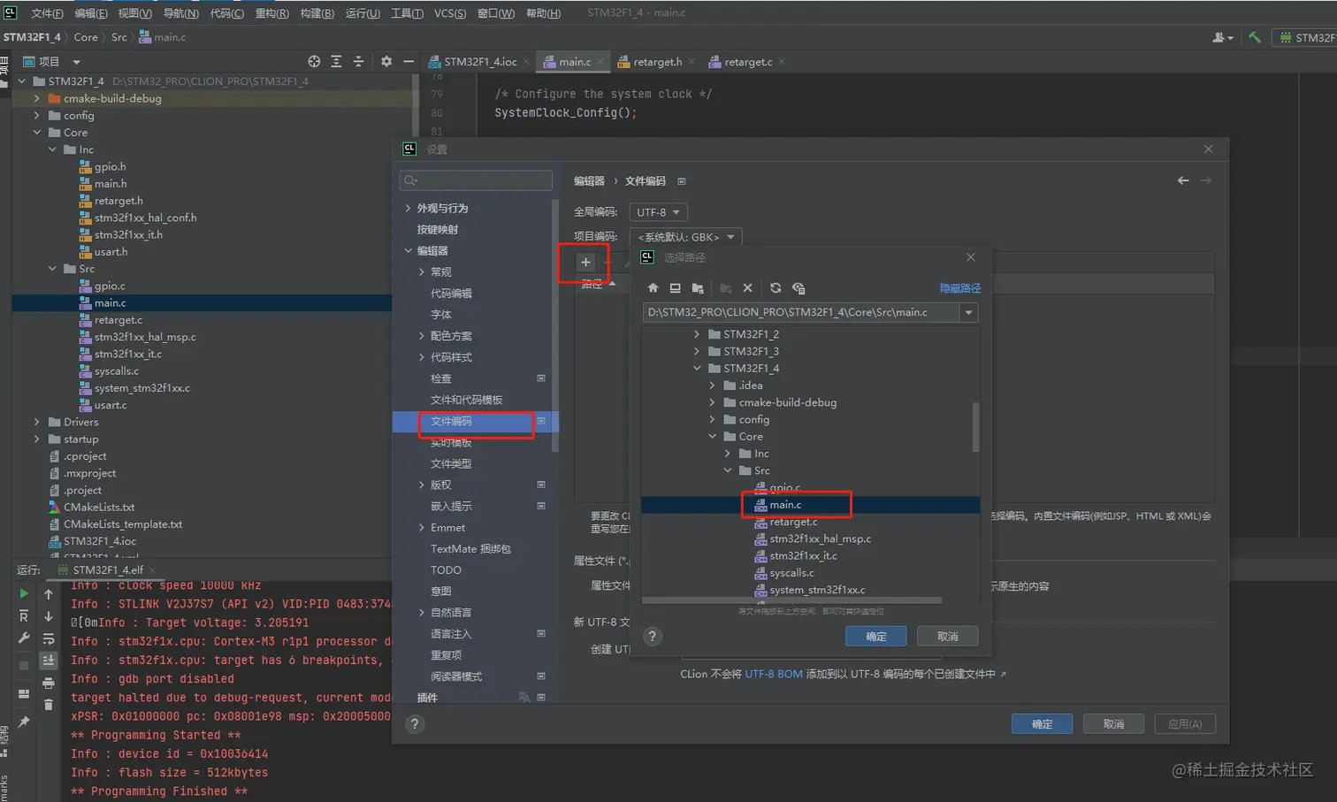The image size is (1337, 802).
Task: Expand STM32F1_2 folder in path chooser
Action: (697, 334)
